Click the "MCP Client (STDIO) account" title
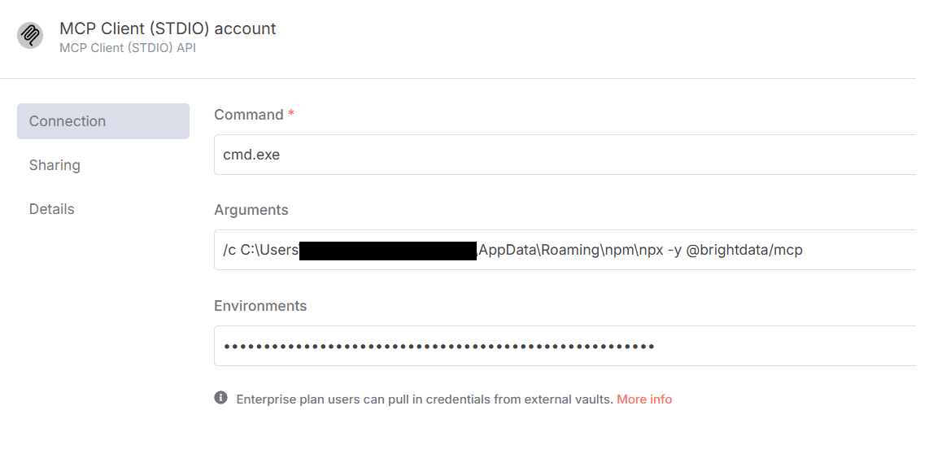The width and height of the screenshot is (942, 454). (x=168, y=28)
